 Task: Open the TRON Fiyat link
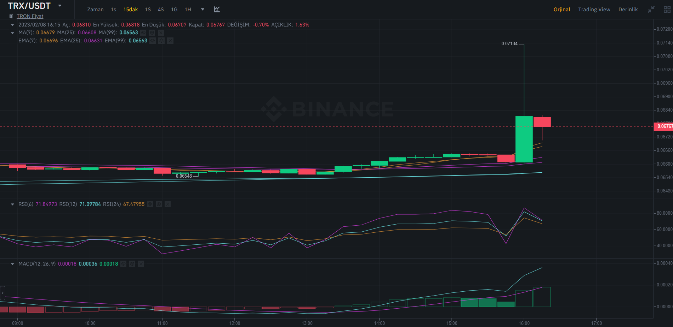(x=30, y=16)
